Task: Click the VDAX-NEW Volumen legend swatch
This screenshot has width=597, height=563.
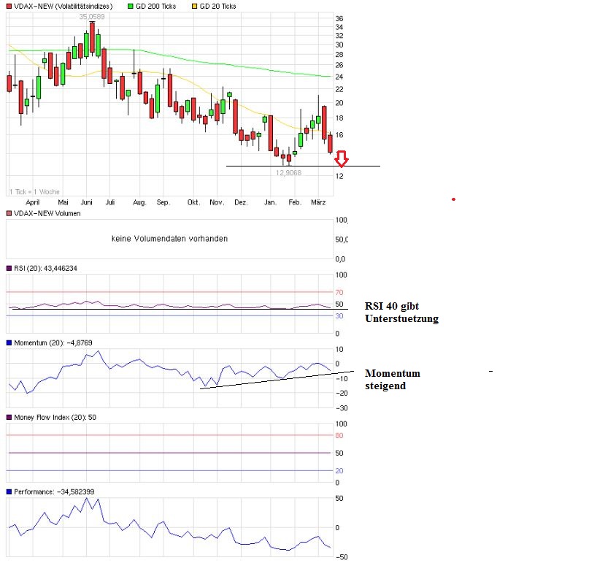Action: click(9, 213)
